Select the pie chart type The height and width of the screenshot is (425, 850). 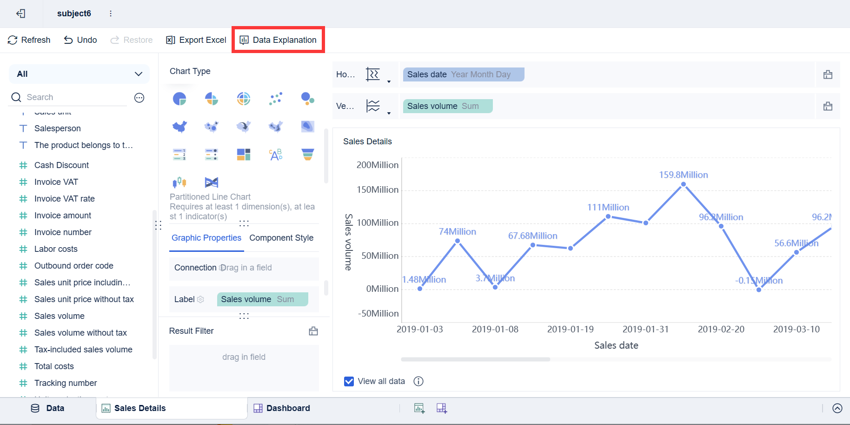point(179,98)
